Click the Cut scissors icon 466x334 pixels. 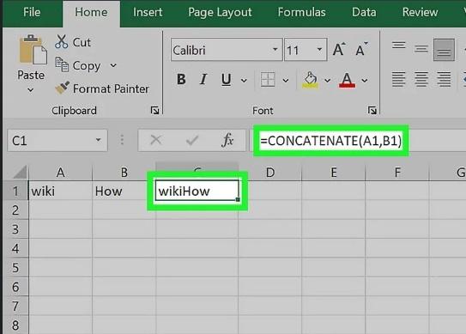[x=61, y=41]
